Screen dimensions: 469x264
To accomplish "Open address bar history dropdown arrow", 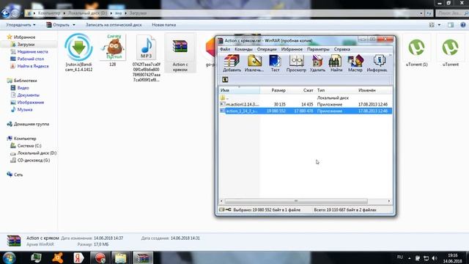I will (421, 13).
